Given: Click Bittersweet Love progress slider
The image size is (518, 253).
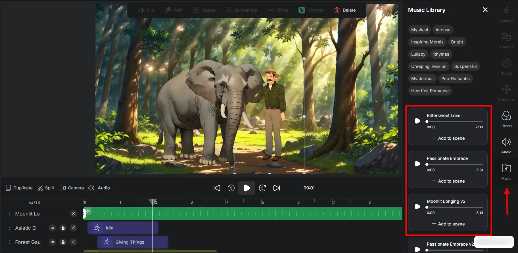Looking at the screenshot, I should (x=455, y=122).
